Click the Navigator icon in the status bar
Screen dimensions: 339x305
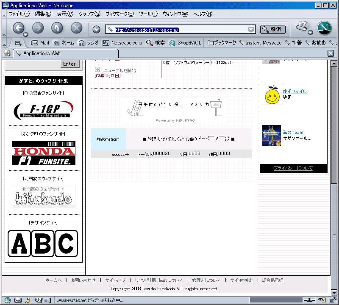[8, 300]
